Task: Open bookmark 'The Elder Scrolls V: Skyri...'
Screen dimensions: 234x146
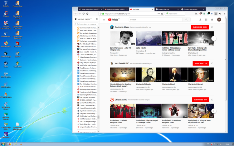Action: pos(87,44)
